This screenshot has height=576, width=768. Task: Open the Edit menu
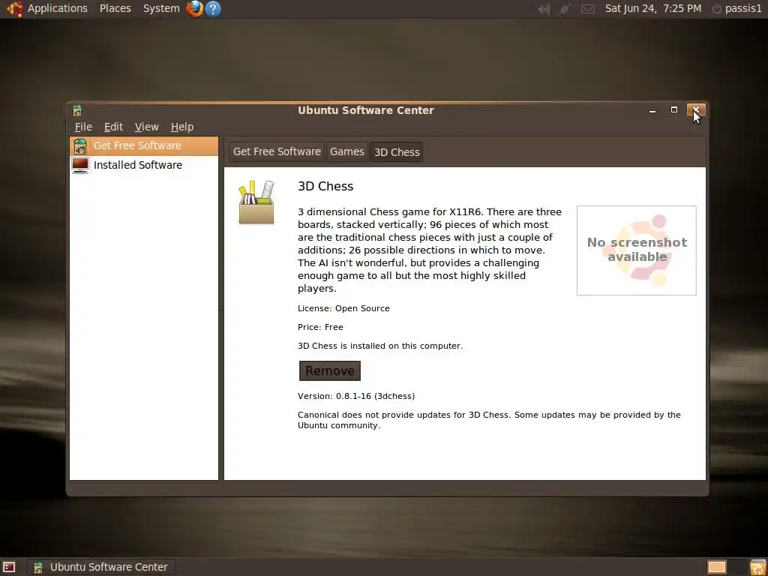[x=113, y=127]
